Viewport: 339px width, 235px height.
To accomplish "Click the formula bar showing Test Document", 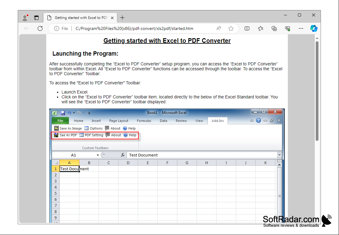I will point(202,155).
